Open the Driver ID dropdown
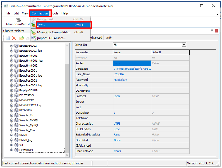Image resolution: width=222 pixels, height=168 pixels. pos(184,45)
